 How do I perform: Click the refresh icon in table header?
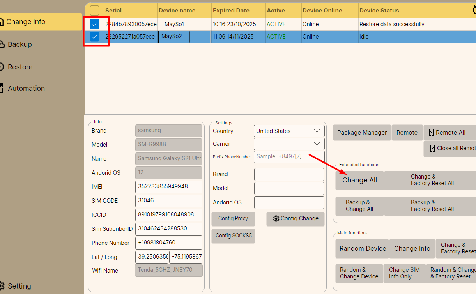(473, 10)
